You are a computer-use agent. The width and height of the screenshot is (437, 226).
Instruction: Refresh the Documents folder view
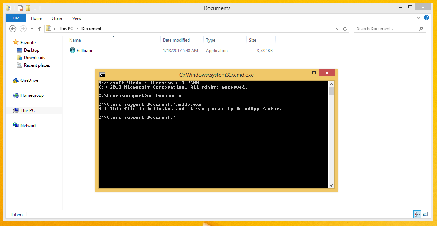pyautogui.click(x=345, y=29)
